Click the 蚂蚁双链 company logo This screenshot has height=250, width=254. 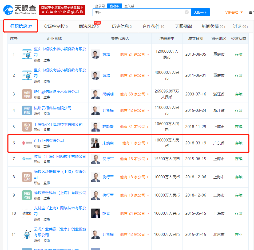[27, 195]
